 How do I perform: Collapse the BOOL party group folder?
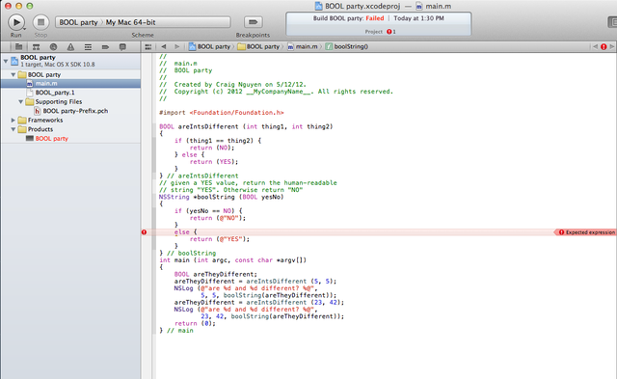click(x=13, y=74)
